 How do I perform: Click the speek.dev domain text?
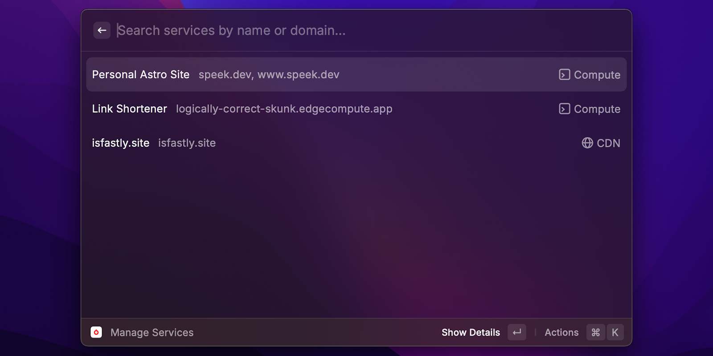point(220,75)
